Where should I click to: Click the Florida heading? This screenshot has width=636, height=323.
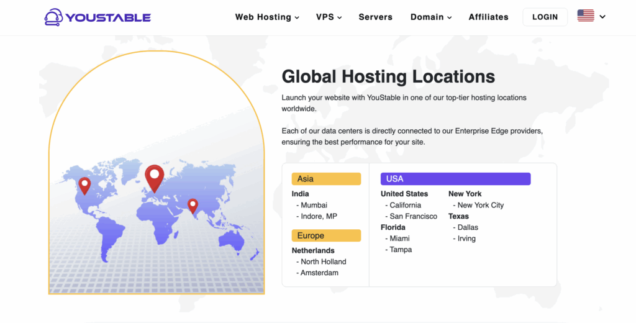click(393, 227)
